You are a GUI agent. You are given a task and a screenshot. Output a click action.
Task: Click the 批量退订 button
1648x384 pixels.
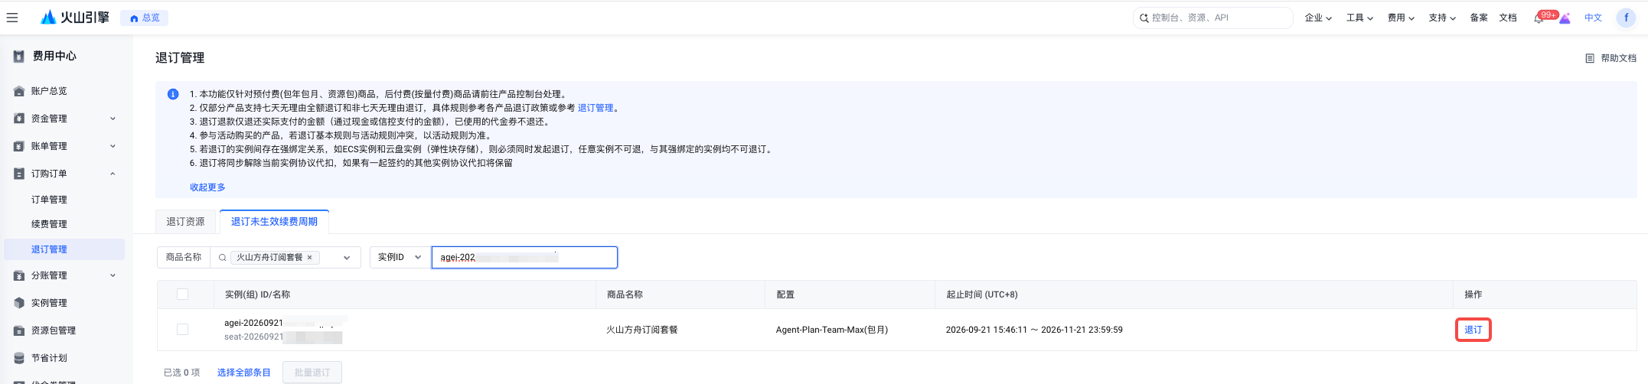(312, 373)
